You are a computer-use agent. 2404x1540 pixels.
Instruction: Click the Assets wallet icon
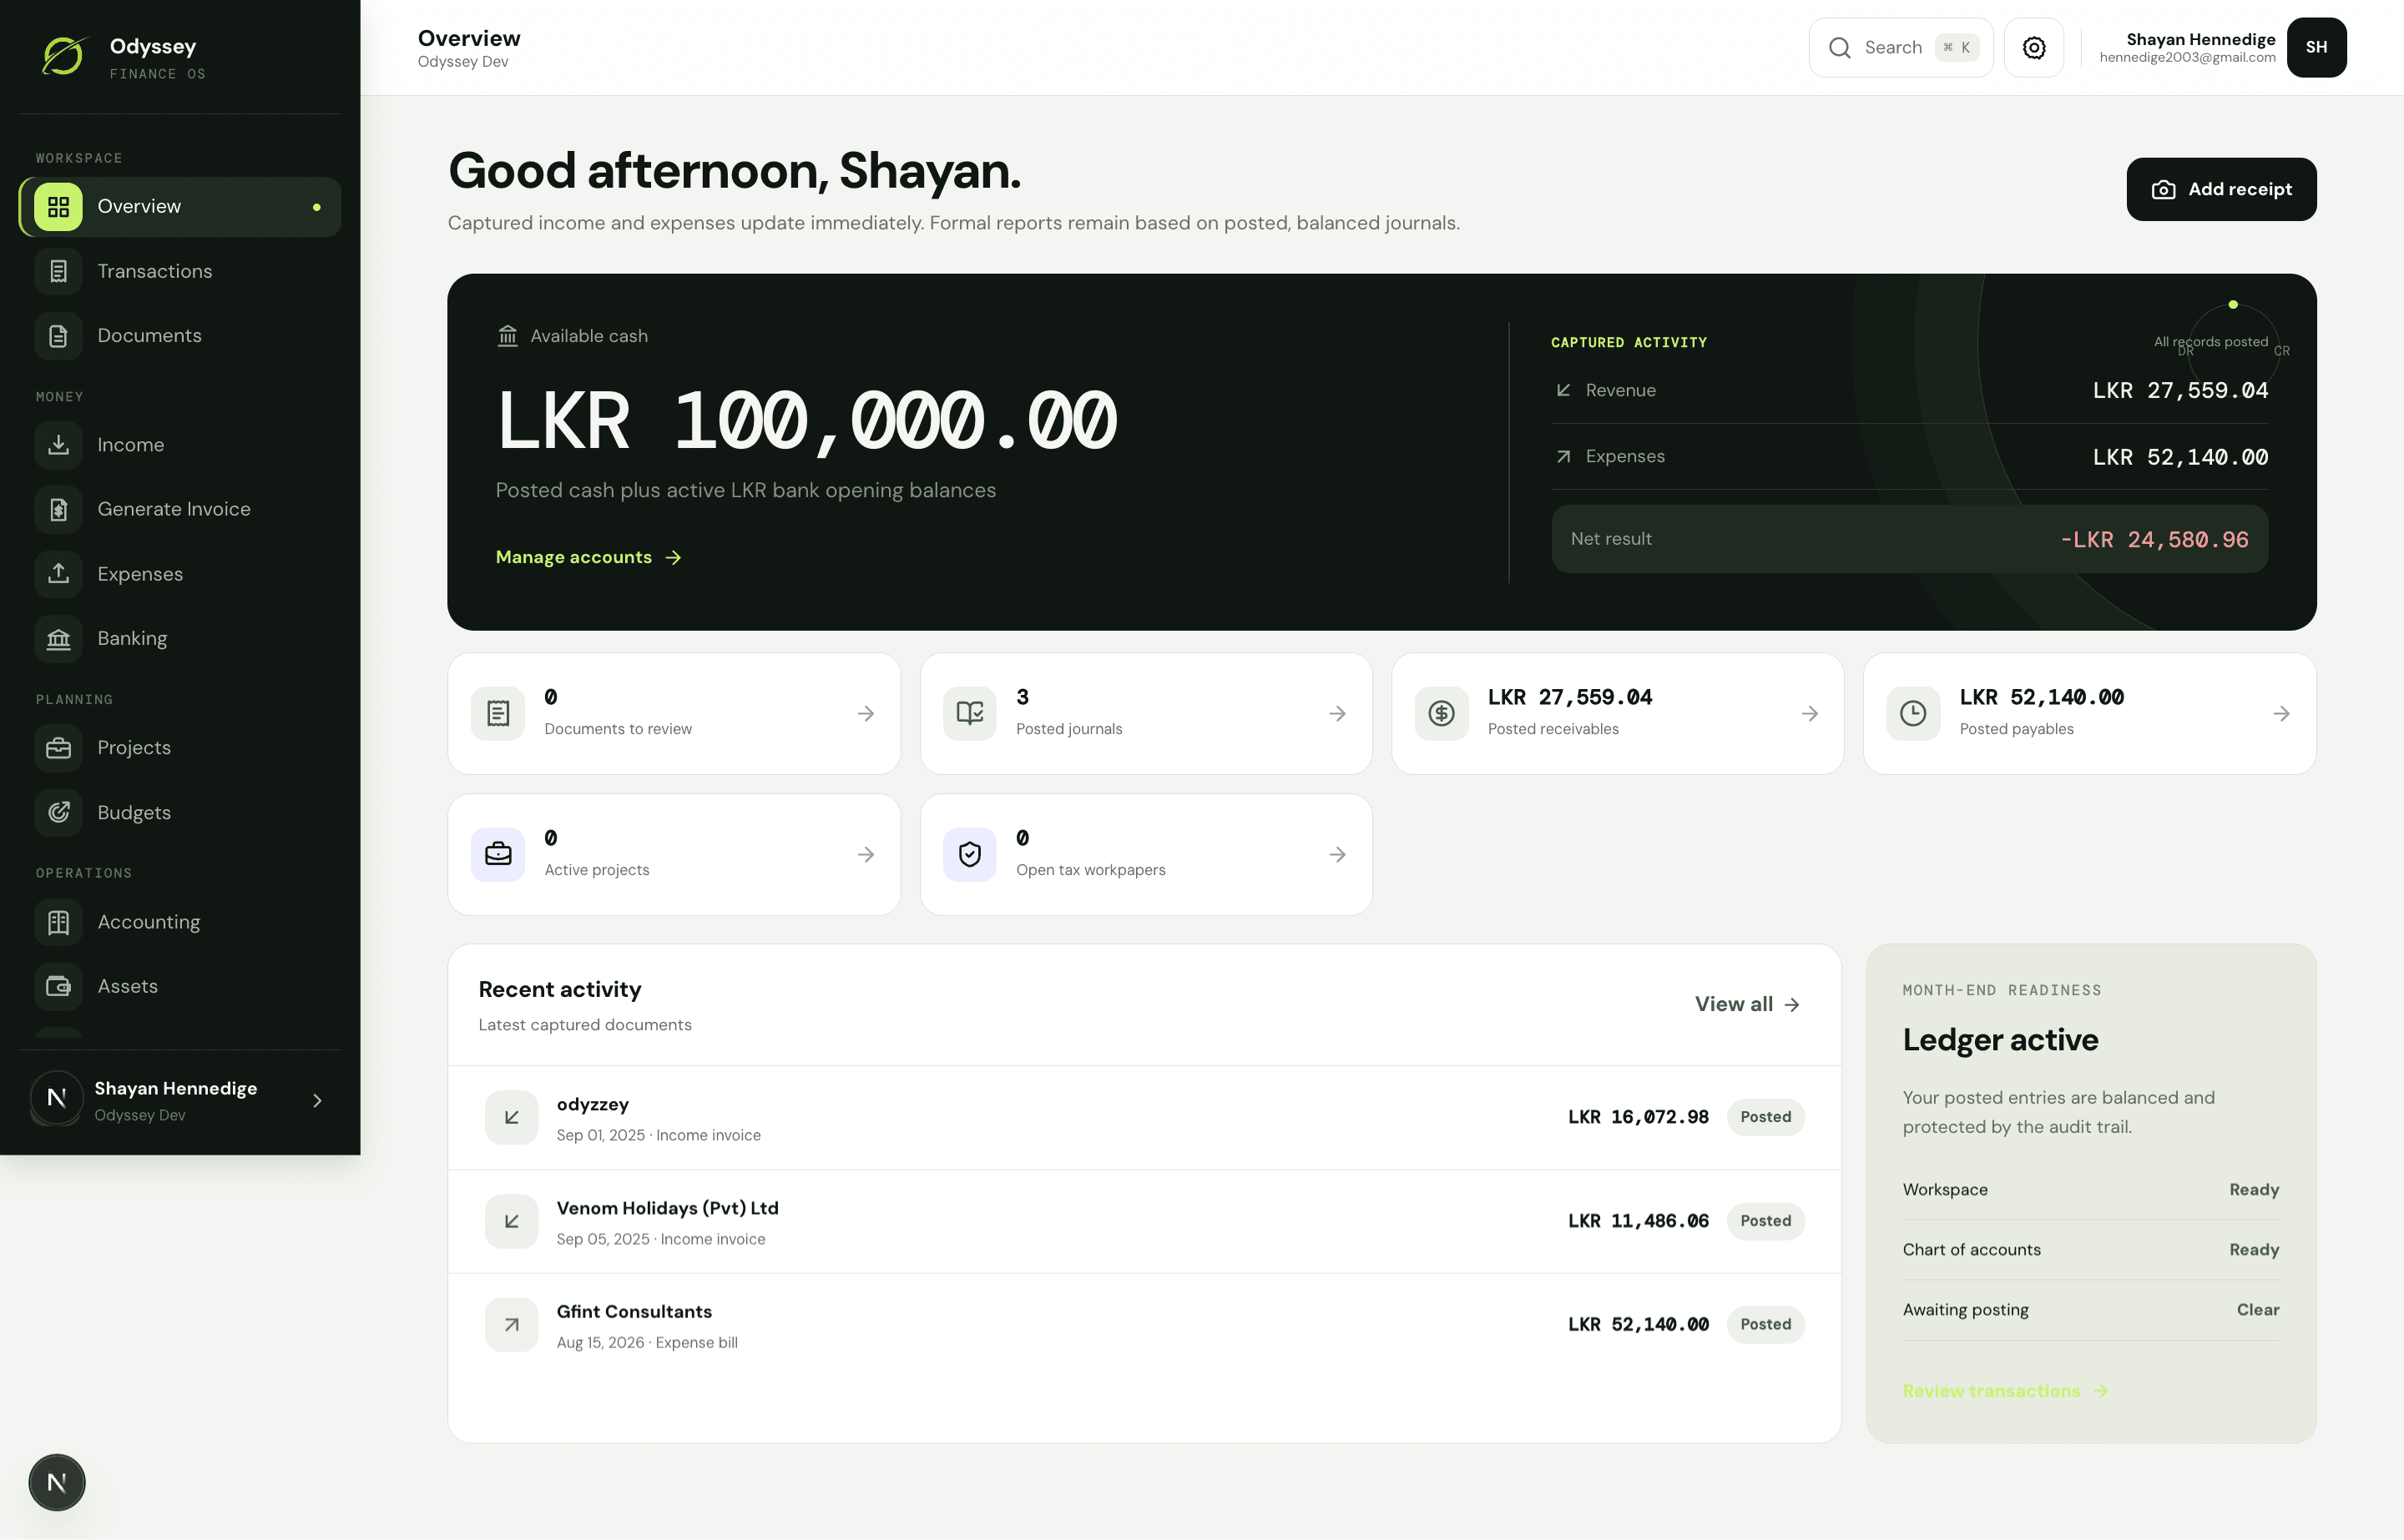pos(58,986)
